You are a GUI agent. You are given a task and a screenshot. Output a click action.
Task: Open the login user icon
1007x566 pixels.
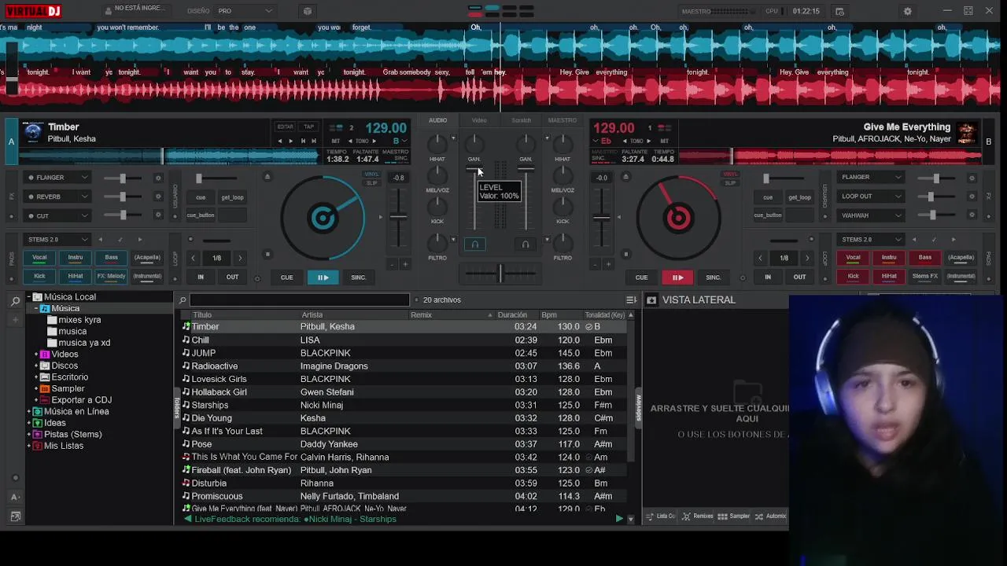tap(108, 11)
